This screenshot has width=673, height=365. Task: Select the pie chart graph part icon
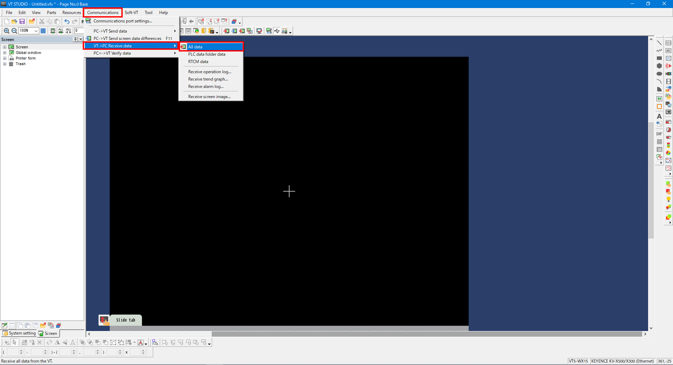668,153
